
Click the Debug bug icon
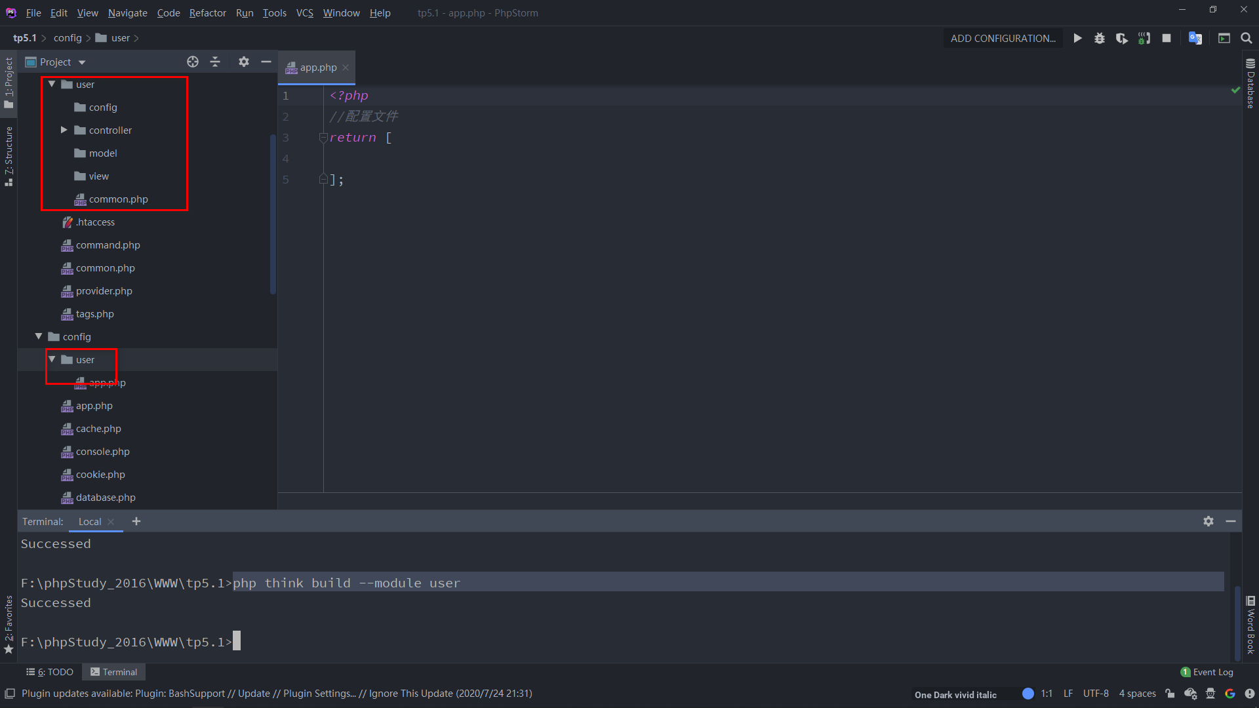(x=1100, y=38)
